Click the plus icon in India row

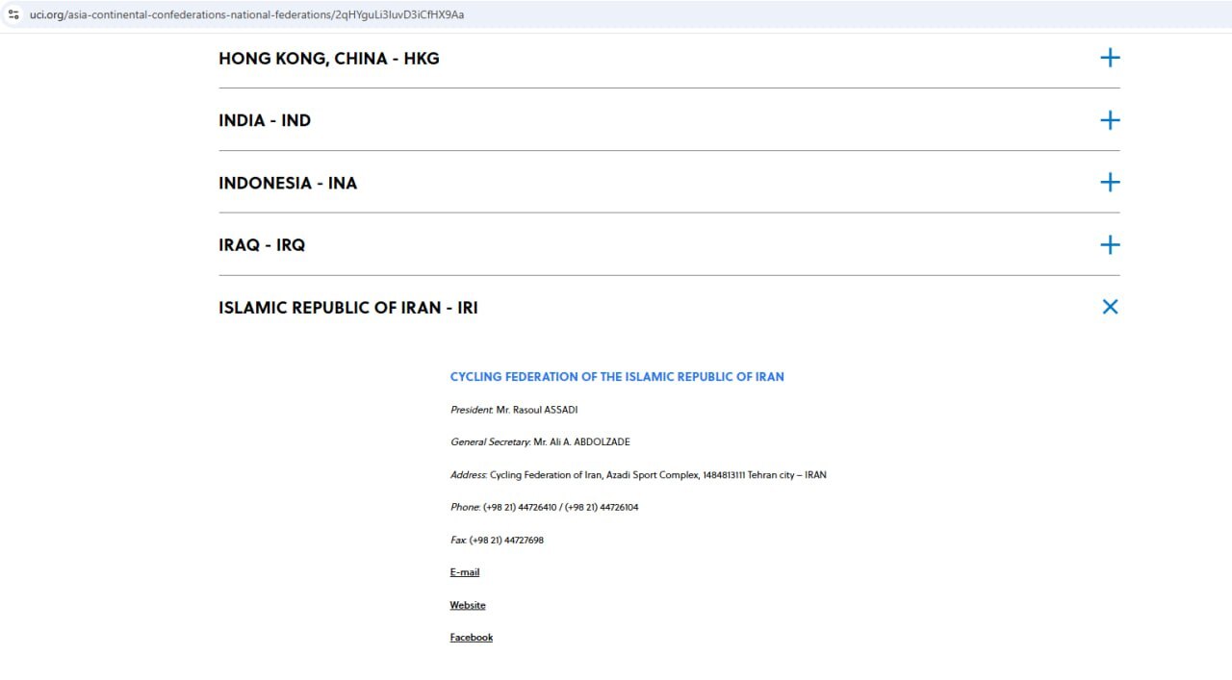point(1110,120)
